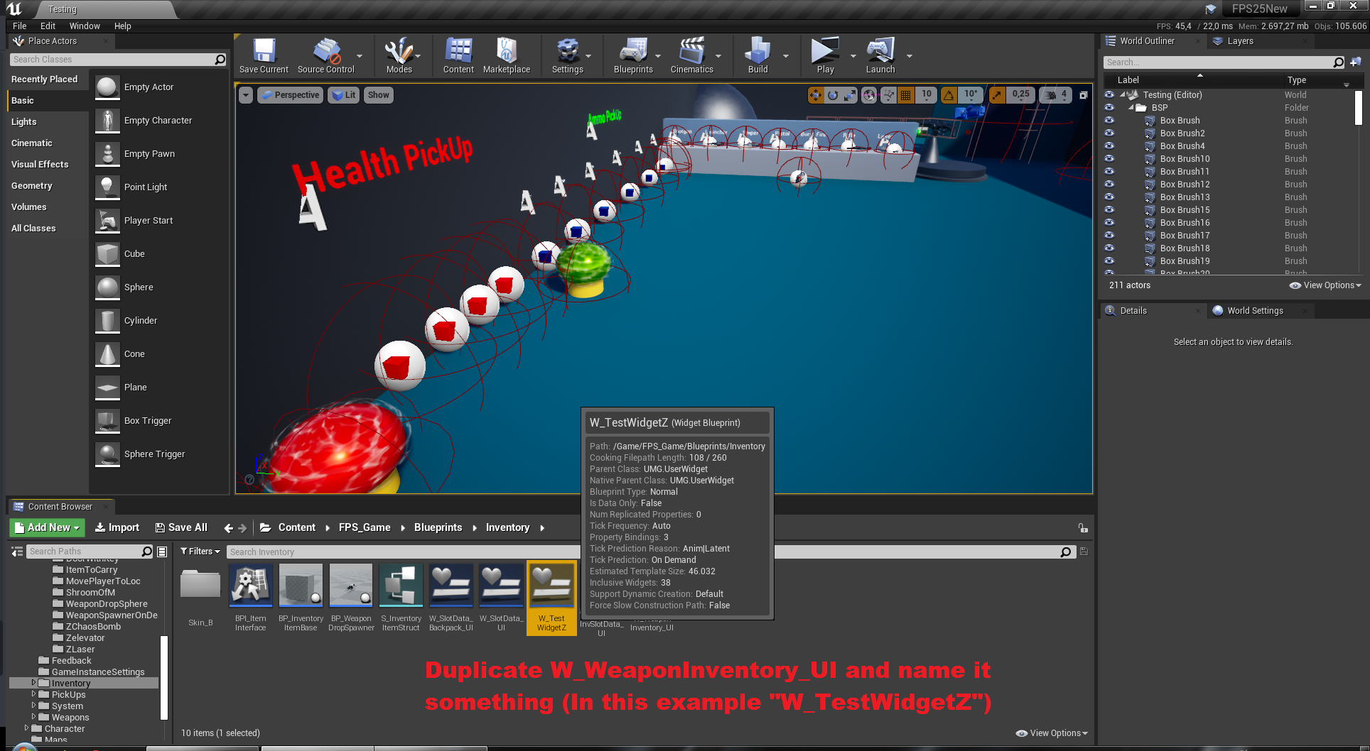Hide Box Brush2 using its eye icon
This screenshot has width=1370, height=751.
[1109, 133]
